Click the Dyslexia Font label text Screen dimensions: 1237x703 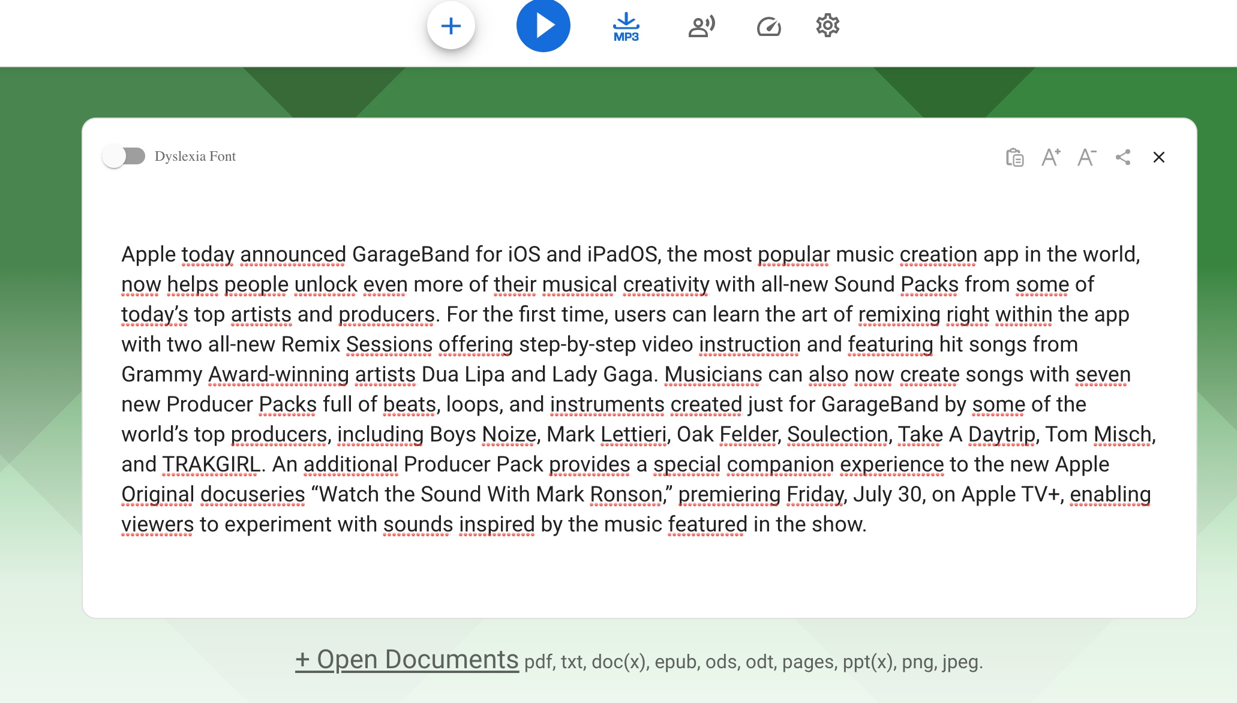tap(195, 157)
